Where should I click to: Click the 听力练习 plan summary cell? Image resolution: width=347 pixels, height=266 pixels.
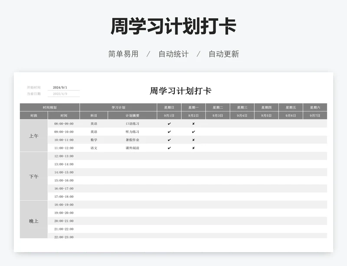point(132,132)
